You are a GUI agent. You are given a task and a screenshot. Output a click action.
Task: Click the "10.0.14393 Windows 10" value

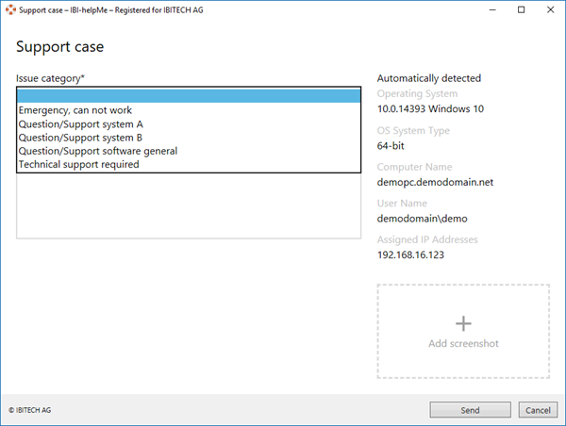click(430, 109)
